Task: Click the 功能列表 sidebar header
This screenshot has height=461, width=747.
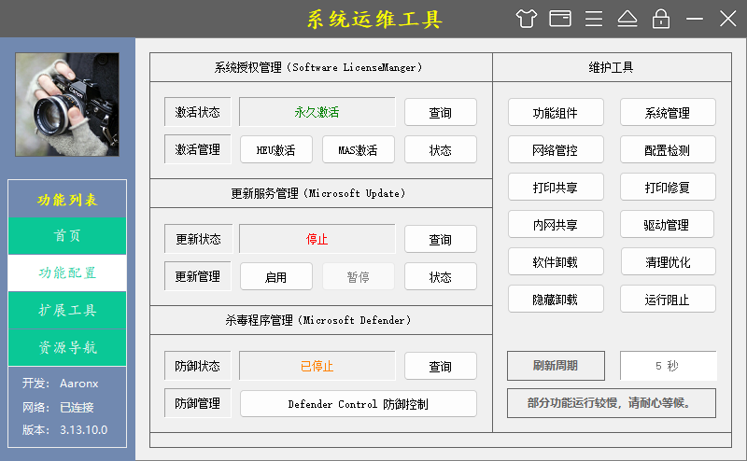Action: (67, 200)
